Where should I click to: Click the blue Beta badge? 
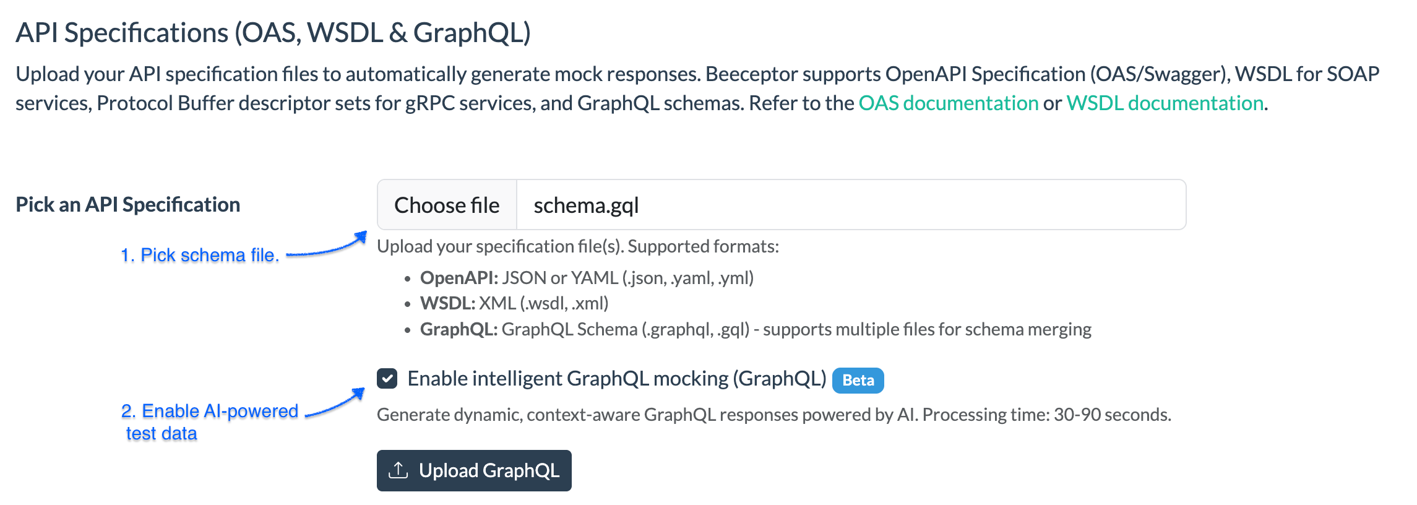tap(858, 380)
